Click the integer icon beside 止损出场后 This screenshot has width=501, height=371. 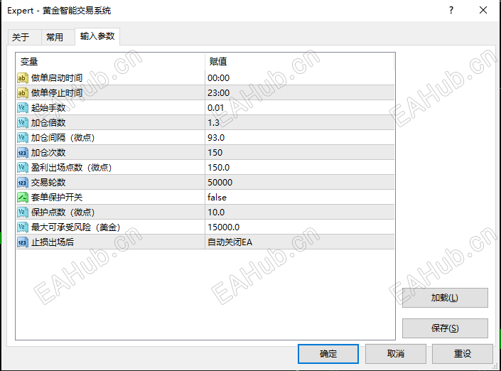22,242
